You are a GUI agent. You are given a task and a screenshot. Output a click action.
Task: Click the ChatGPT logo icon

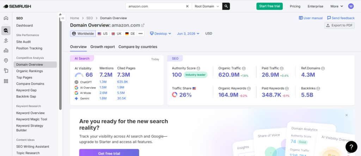pyautogui.click(x=77, y=82)
